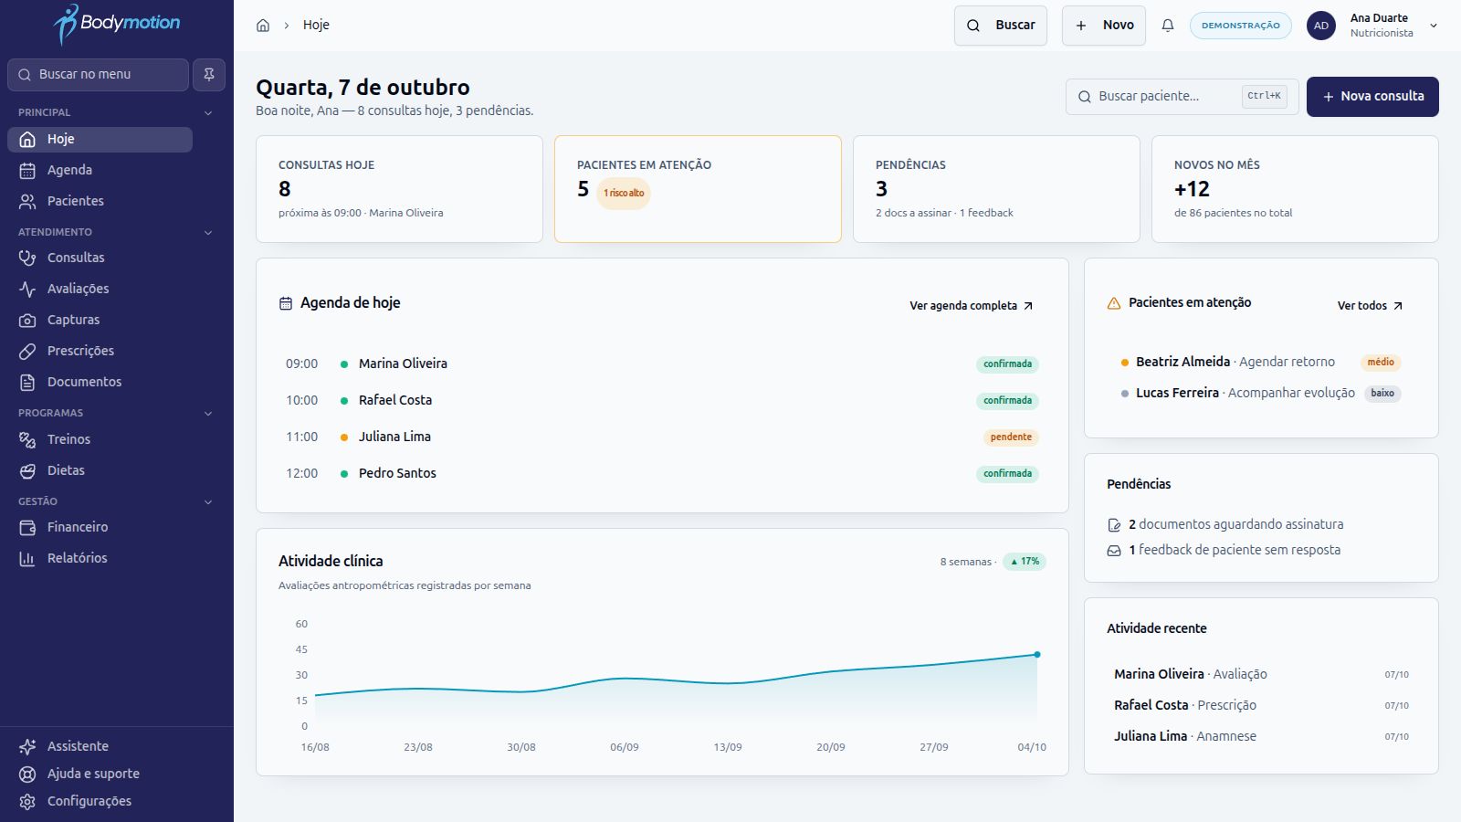Viewport: 1461px width, 822px height.
Task: Click the Demonstração badge
Action: coord(1240,26)
